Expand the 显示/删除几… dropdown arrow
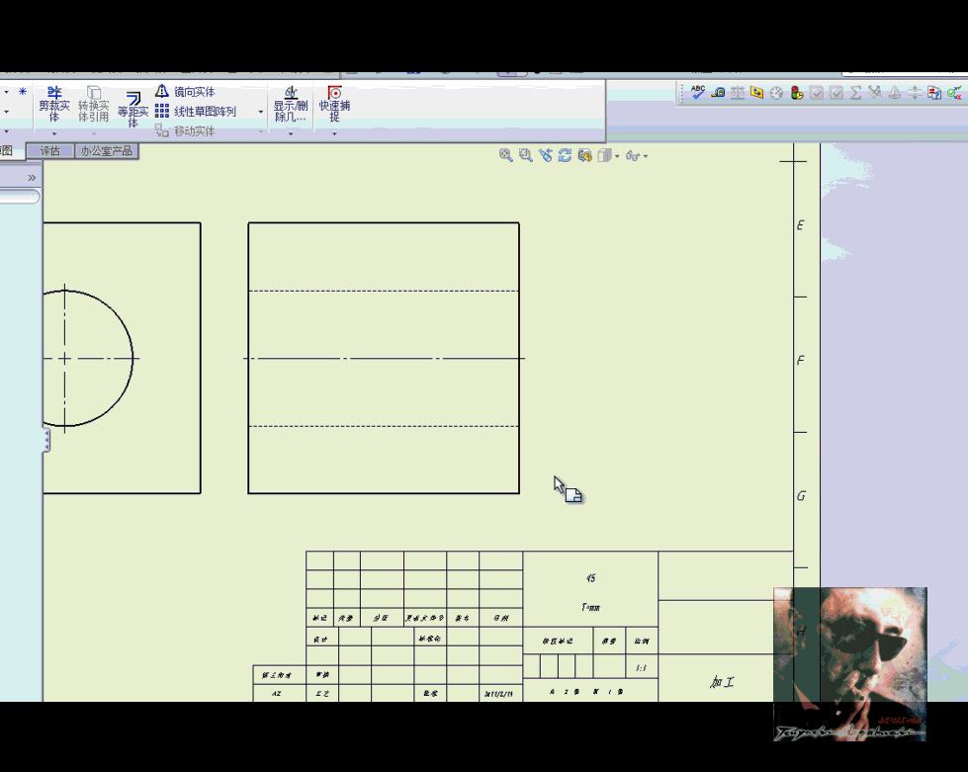Screen dimensions: 968x772 pos(290,133)
